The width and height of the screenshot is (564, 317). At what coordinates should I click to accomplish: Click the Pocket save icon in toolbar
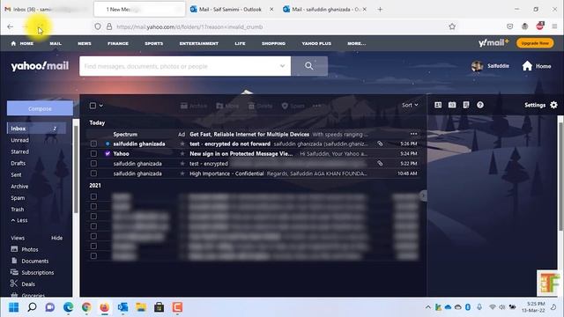click(x=509, y=26)
